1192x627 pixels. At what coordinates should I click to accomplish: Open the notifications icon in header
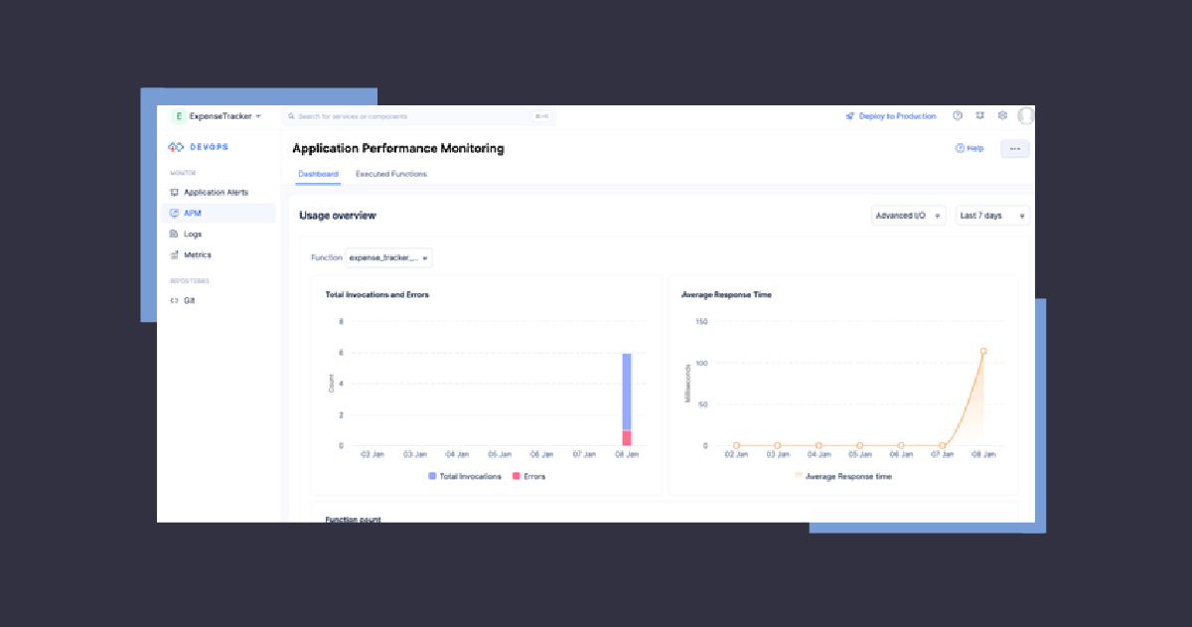pos(980,116)
